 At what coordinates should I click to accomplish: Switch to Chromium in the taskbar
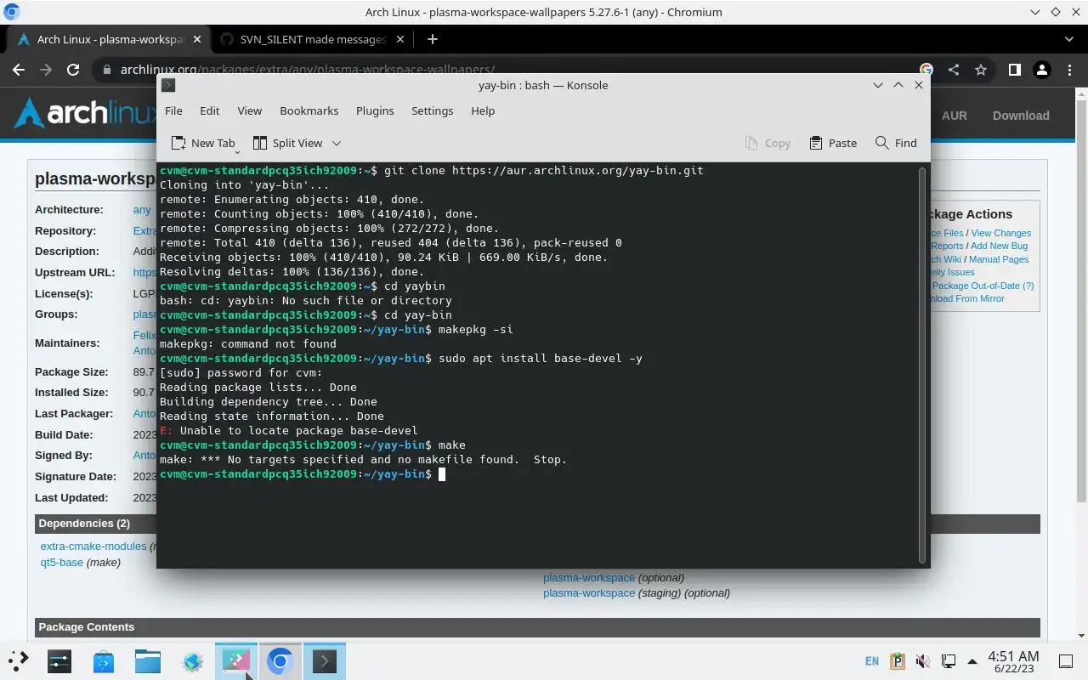pyautogui.click(x=280, y=660)
